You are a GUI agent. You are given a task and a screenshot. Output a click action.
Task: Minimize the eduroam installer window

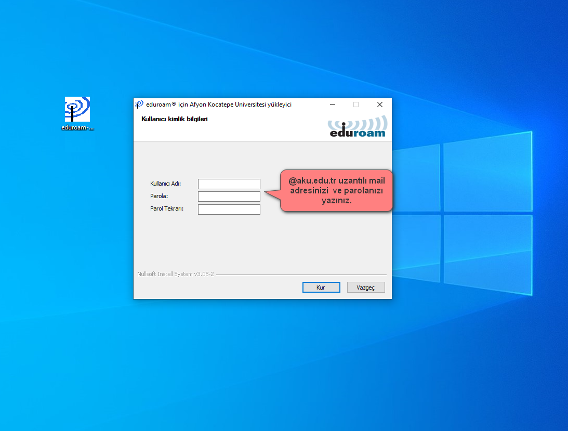click(332, 105)
